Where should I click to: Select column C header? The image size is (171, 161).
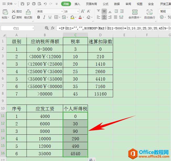coord(75,35)
